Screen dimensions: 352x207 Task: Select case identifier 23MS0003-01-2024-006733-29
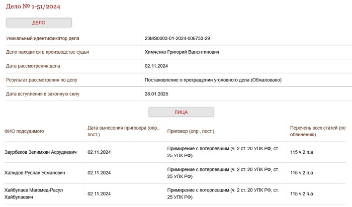pyautogui.click(x=177, y=38)
